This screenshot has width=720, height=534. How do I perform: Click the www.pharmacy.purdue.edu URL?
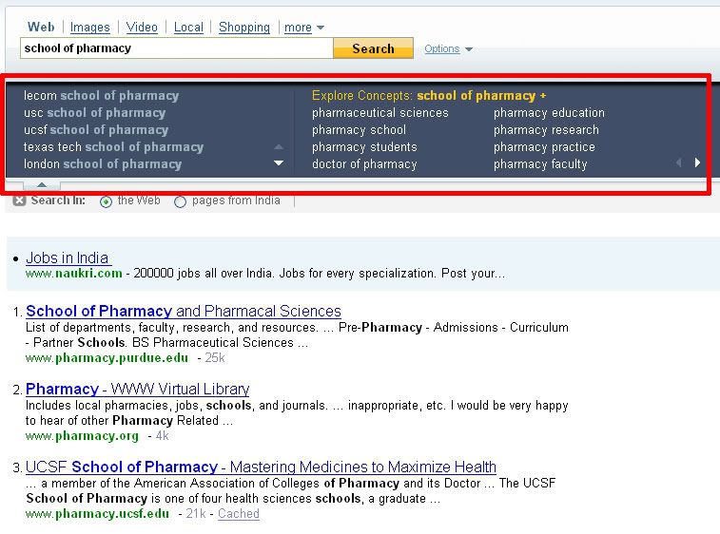pos(107,358)
